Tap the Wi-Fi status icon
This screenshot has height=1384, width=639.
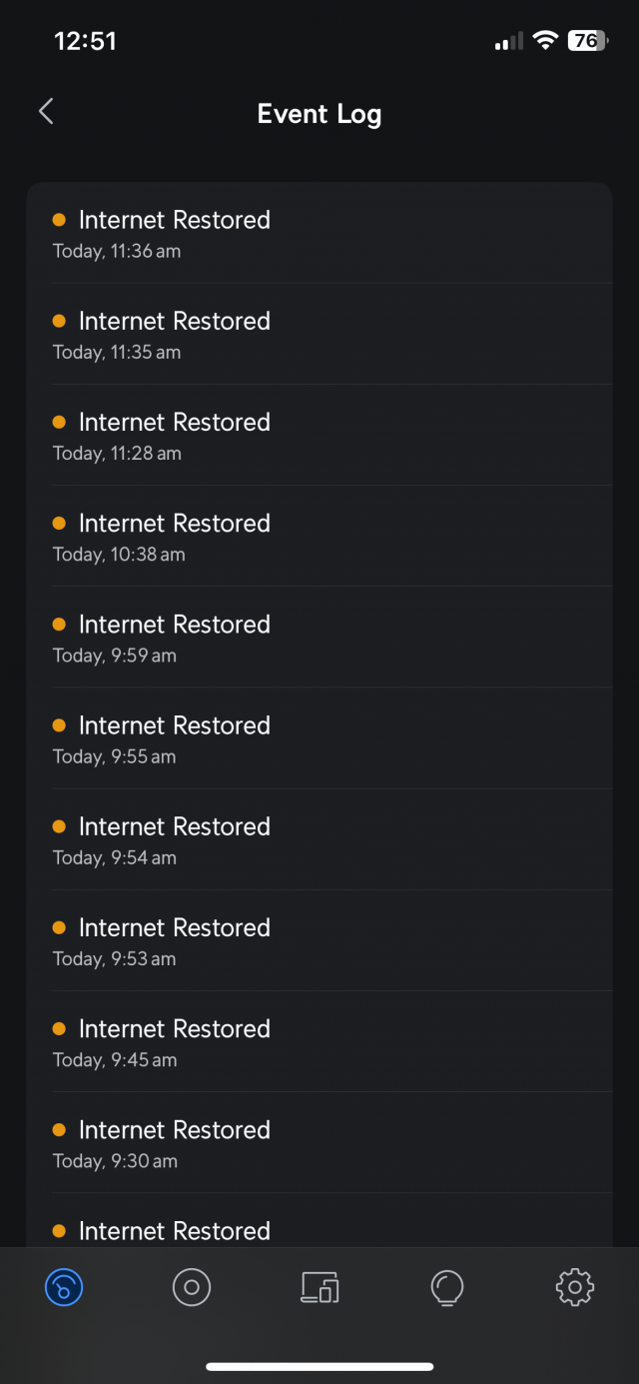coord(545,41)
